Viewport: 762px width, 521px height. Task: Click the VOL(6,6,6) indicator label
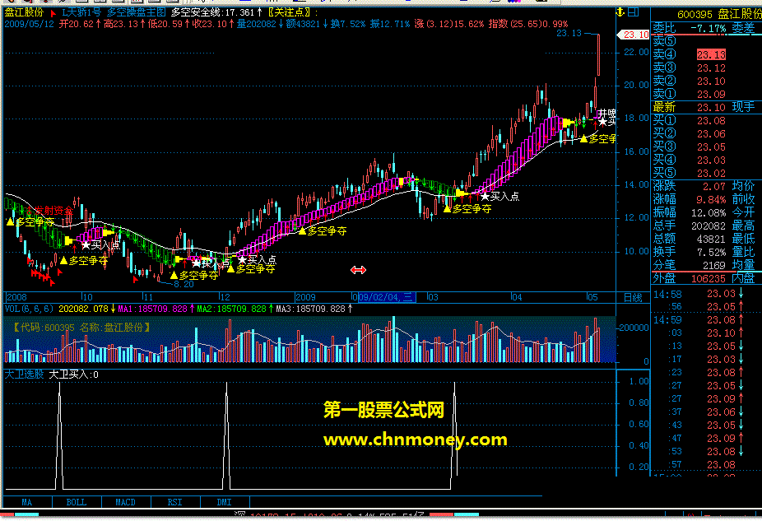click(x=29, y=309)
